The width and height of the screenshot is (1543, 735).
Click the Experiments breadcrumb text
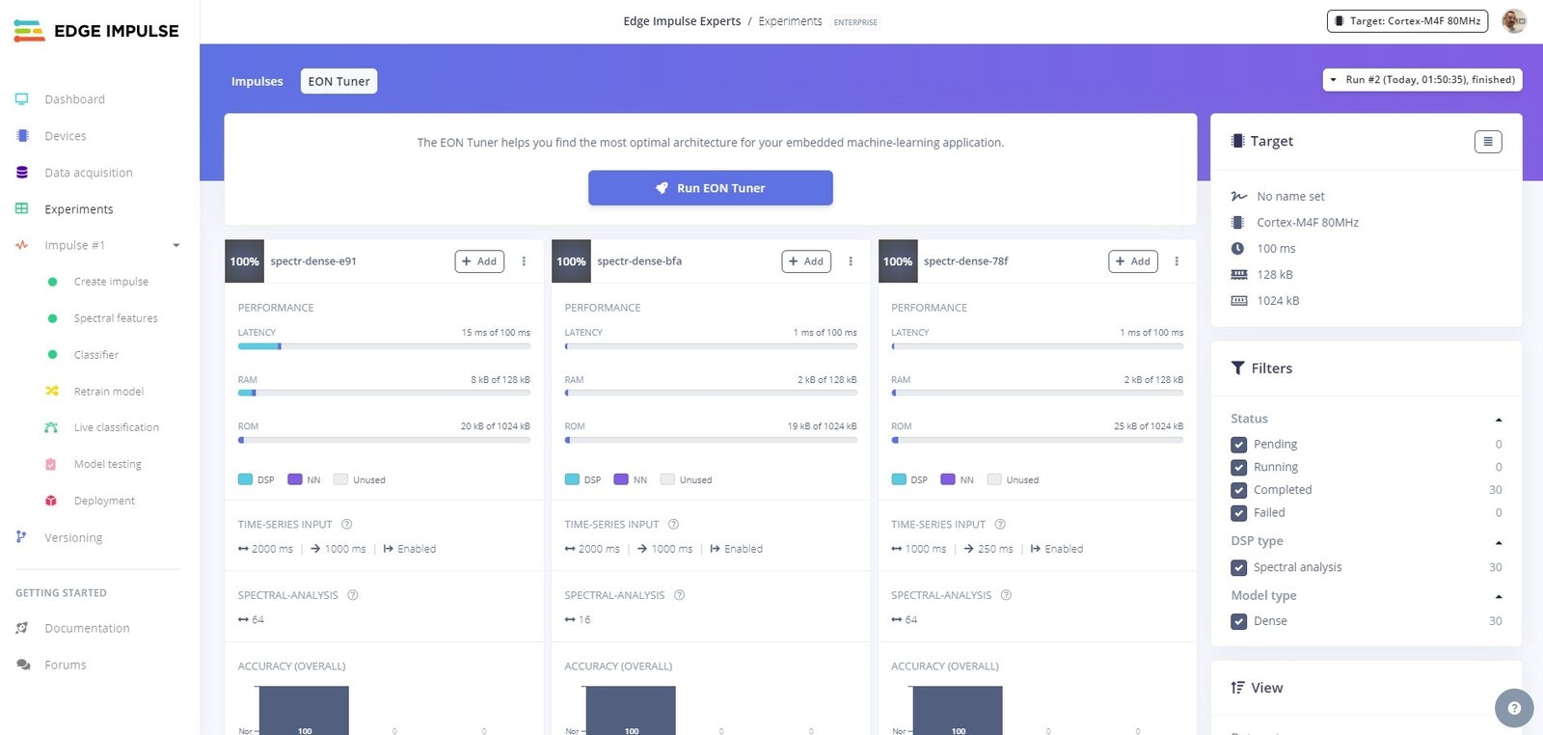point(790,21)
